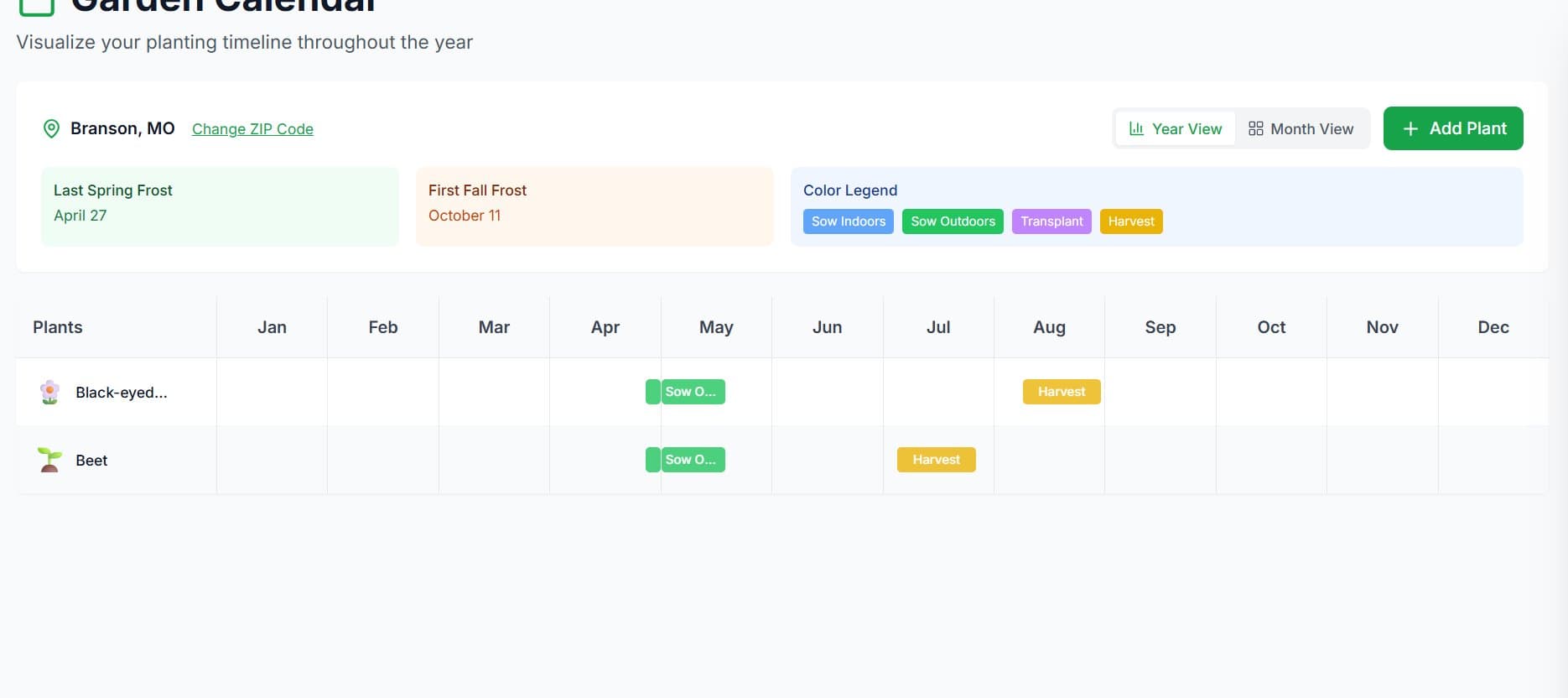1568x698 pixels.
Task: Click the yellow Harvest legend swatch
Action: coord(1130,221)
